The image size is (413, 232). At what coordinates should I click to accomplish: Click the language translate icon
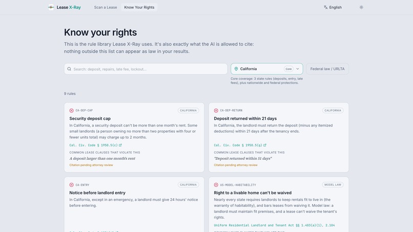(x=326, y=7)
